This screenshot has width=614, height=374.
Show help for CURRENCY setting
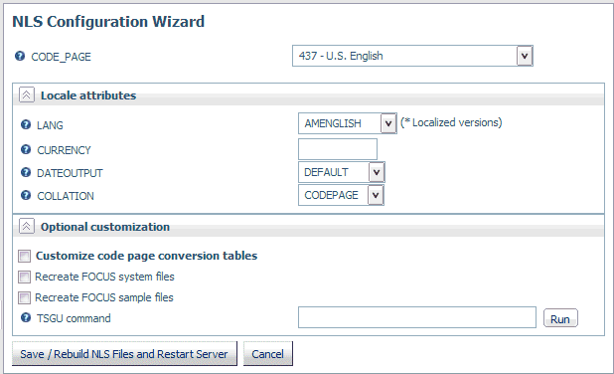[x=26, y=149]
